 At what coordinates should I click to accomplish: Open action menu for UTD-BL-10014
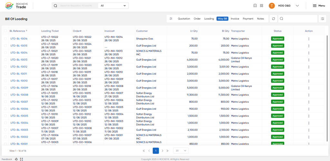[x=309, y=53]
